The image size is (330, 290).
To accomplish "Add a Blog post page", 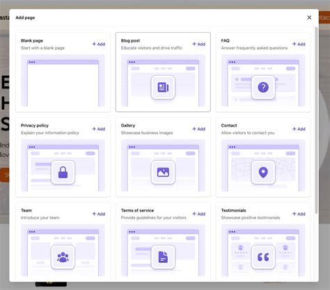I will (x=199, y=44).
